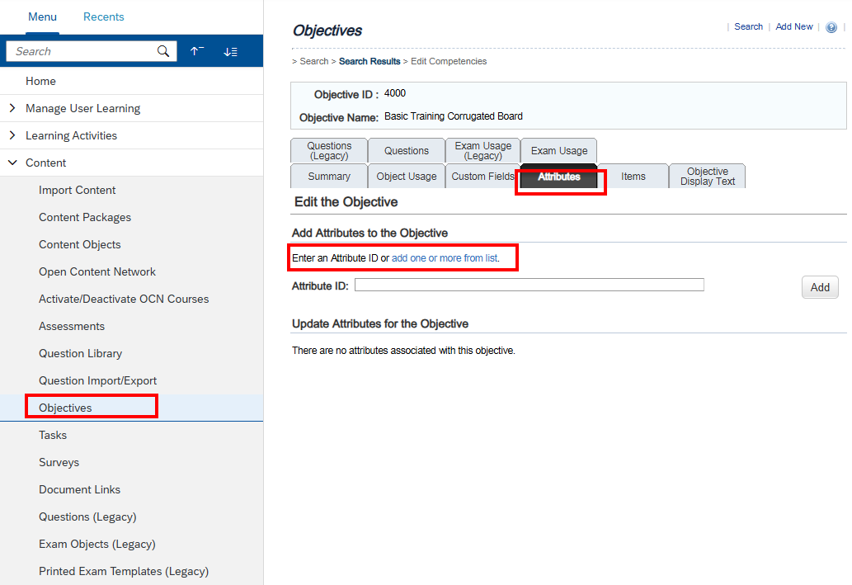The height and width of the screenshot is (585, 852).
Task: Open the Questions (Legacy) tab
Action: click(x=329, y=151)
